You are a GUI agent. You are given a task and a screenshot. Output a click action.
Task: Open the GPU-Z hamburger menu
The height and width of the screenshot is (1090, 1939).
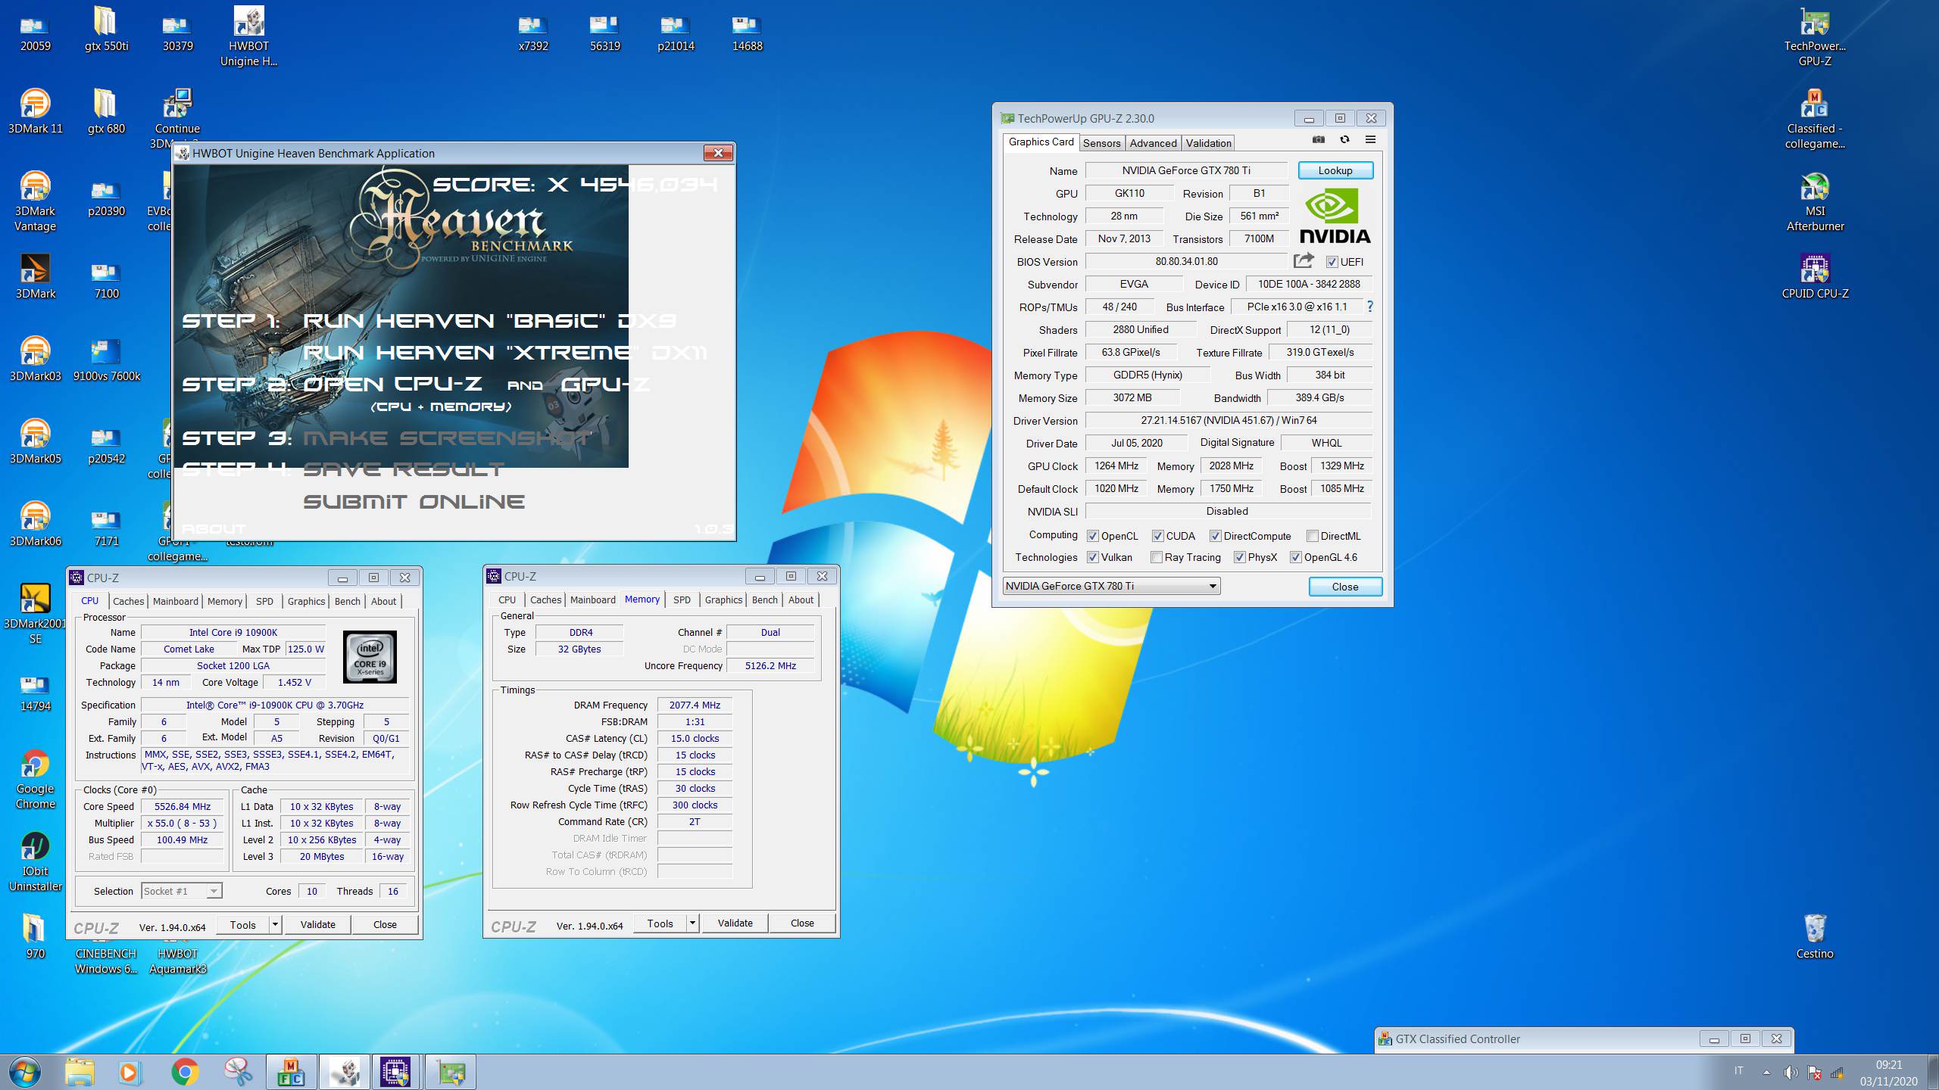[x=1370, y=140]
